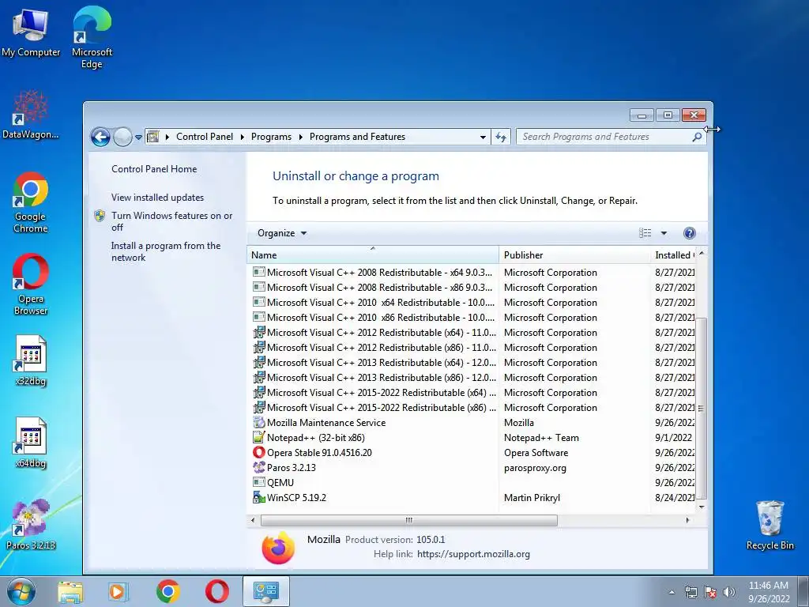Select Mozilla Maintenance Service entry name

click(326, 422)
